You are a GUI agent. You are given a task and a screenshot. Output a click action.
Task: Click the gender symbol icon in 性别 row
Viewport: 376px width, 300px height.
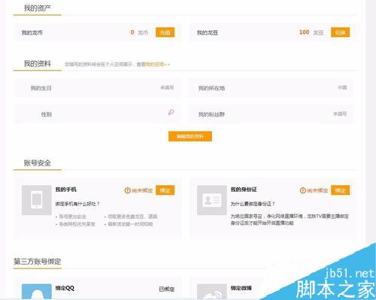pos(171,112)
